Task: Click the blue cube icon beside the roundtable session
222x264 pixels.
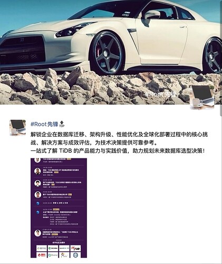Action: 37,212
